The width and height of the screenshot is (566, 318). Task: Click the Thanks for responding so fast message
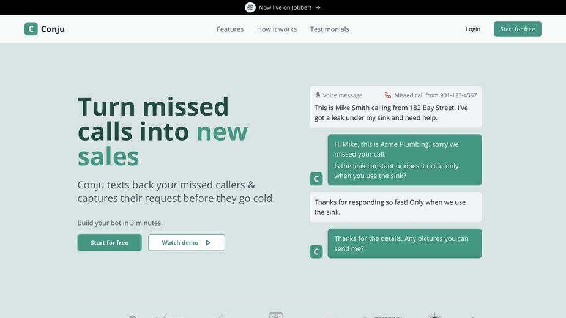pos(396,207)
